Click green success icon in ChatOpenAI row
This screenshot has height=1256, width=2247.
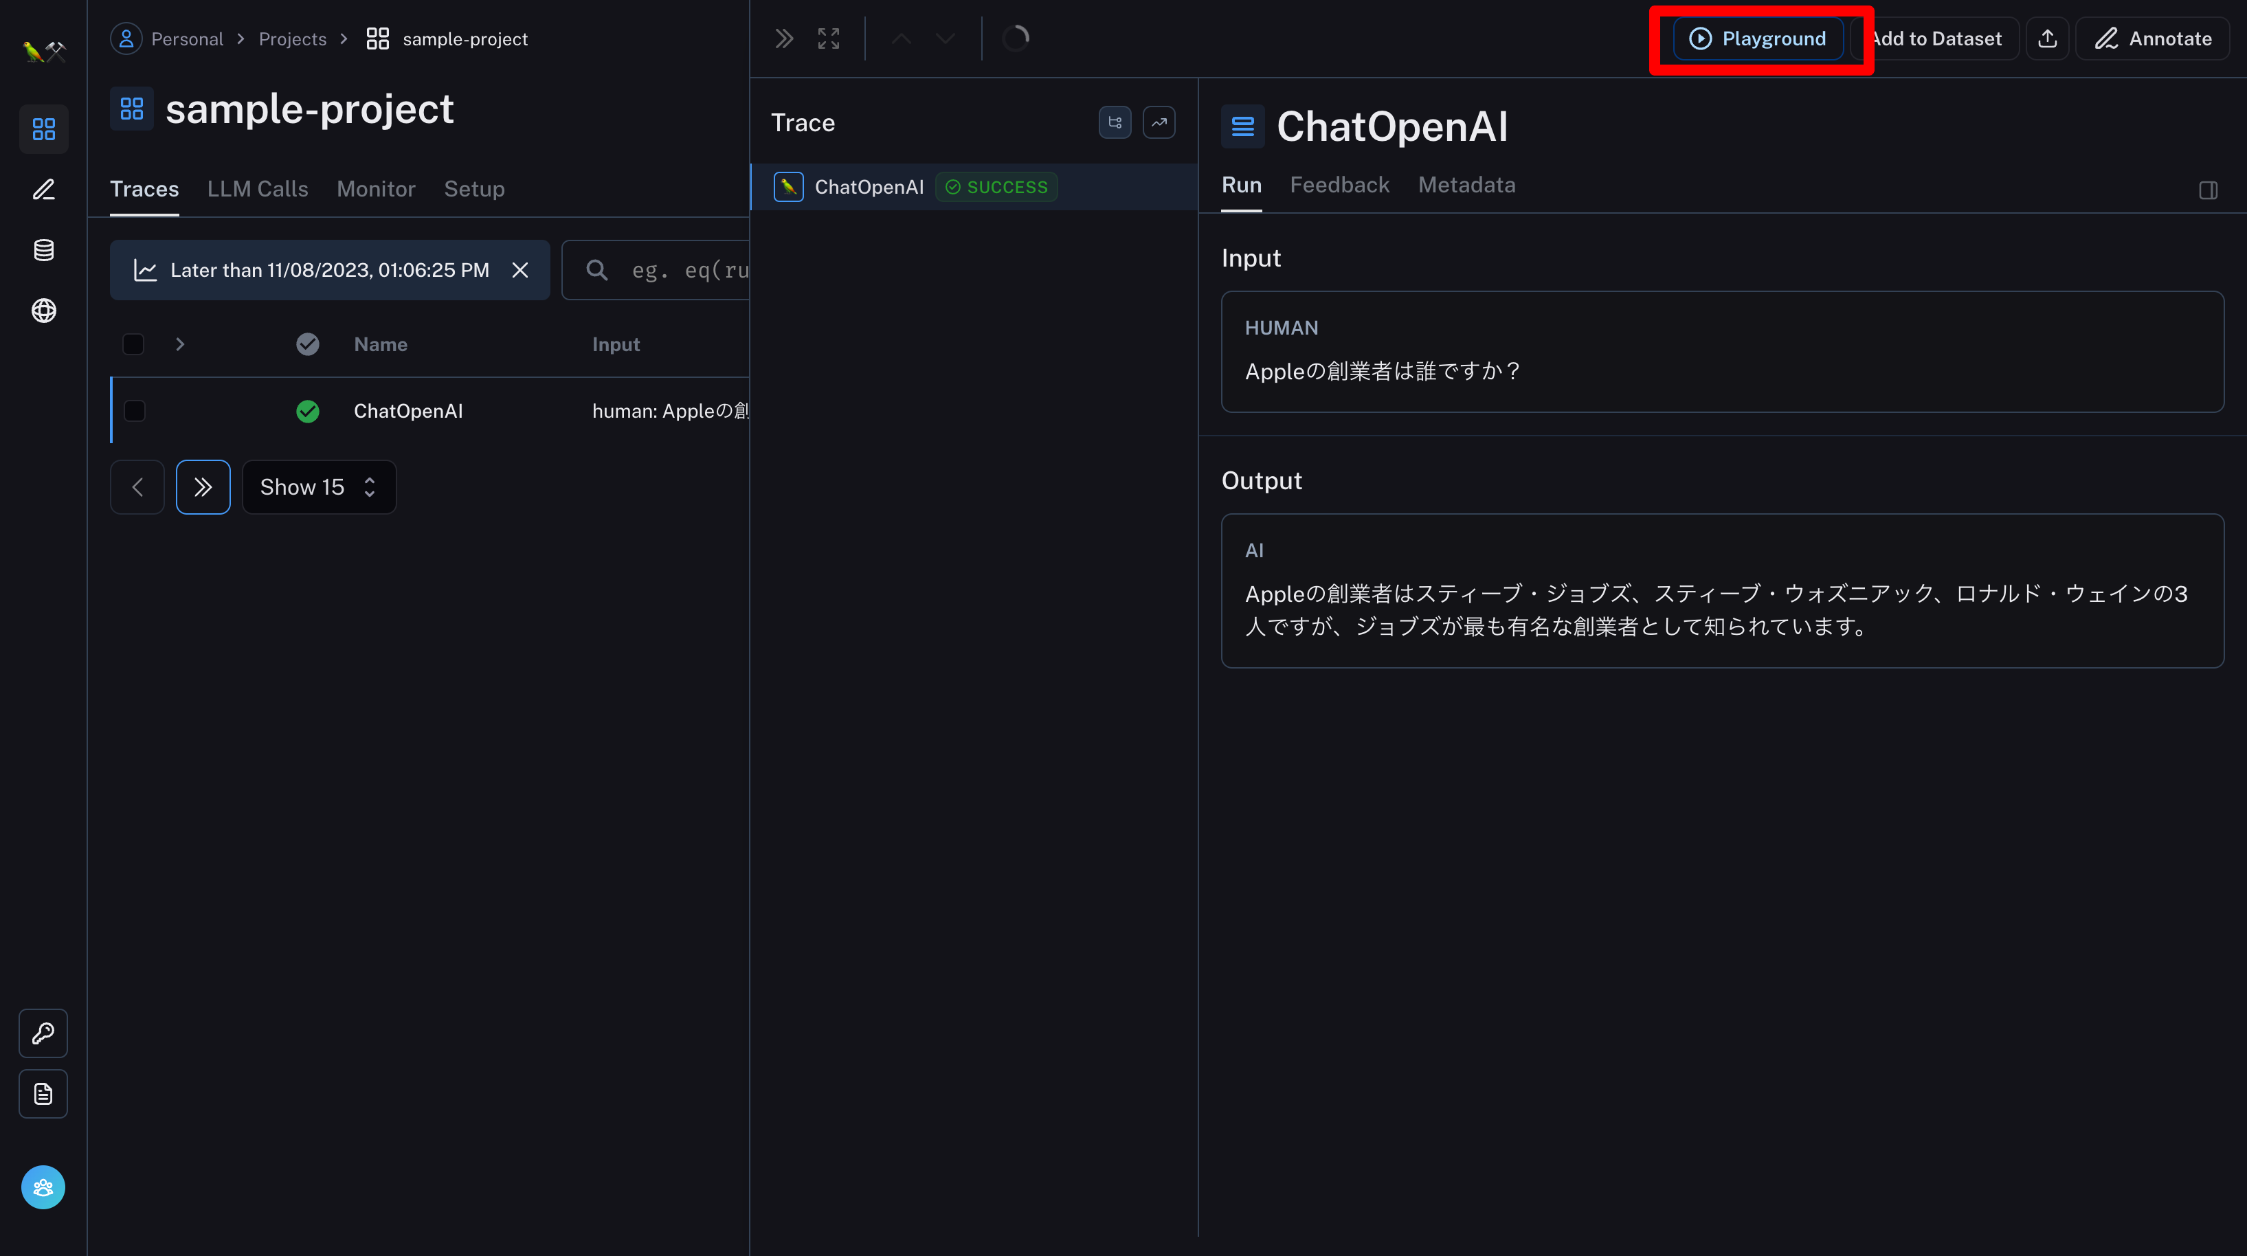[308, 411]
